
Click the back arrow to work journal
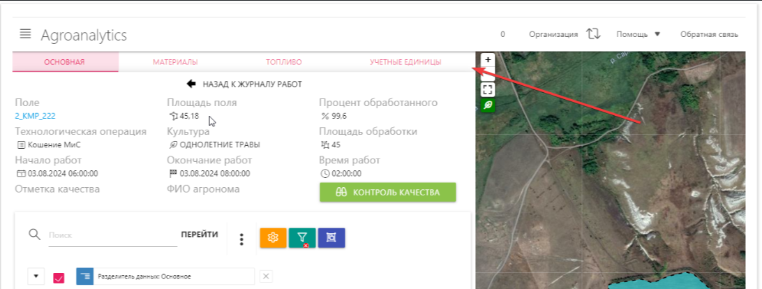click(x=191, y=84)
